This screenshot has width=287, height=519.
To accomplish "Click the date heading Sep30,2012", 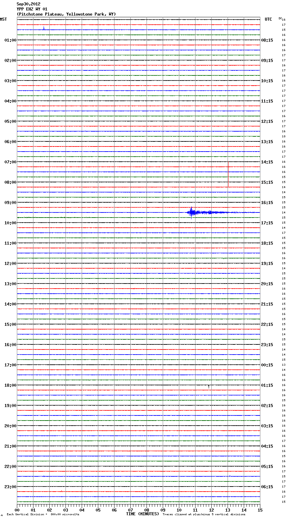I will pyautogui.click(x=28, y=4).
